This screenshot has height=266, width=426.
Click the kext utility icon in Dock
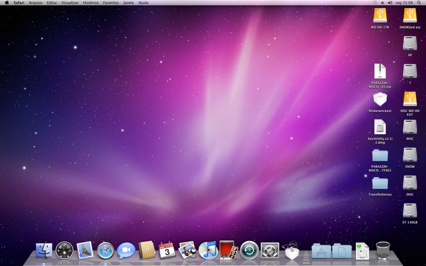tap(292, 251)
